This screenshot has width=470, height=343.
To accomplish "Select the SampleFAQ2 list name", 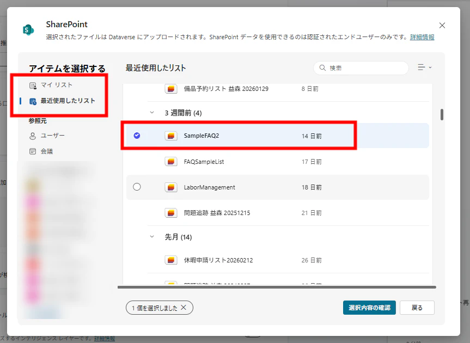I will (x=202, y=136).
